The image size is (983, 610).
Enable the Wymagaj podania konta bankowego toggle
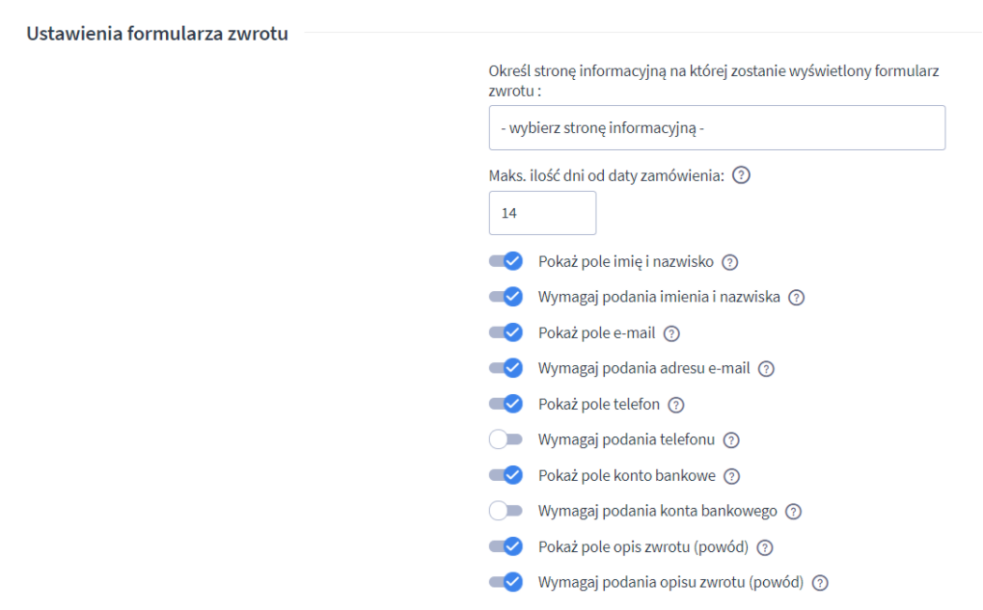tap(505, 511)
